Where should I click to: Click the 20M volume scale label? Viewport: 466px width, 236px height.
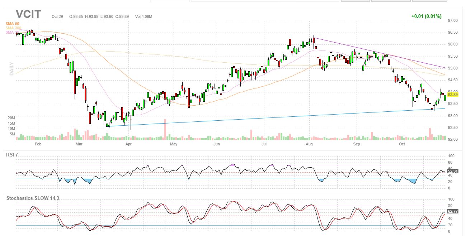tap(11, 117)
